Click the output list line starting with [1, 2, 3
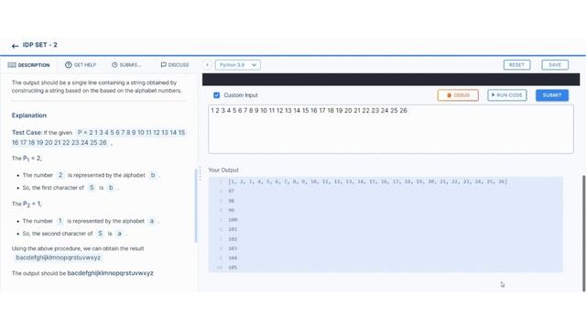This screenshot has height=330, width=586. point(367,181)
